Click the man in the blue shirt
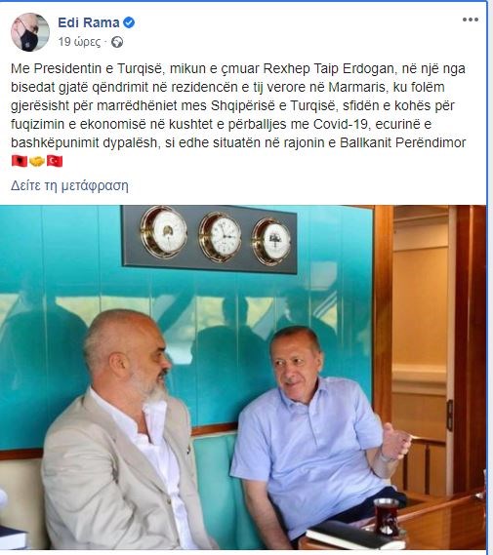Image resolution: width=493 pixels, height=555 pixels. point(317,439)
